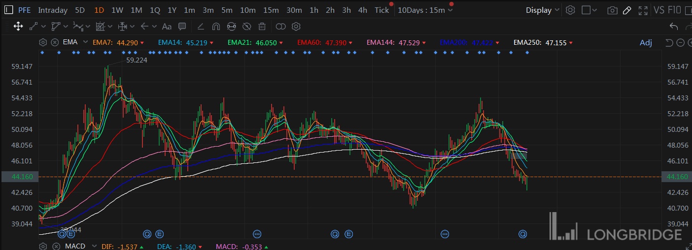Toggle the pencil drawing mode icon
The image size is (692, 250).
(x=627, y=10)
